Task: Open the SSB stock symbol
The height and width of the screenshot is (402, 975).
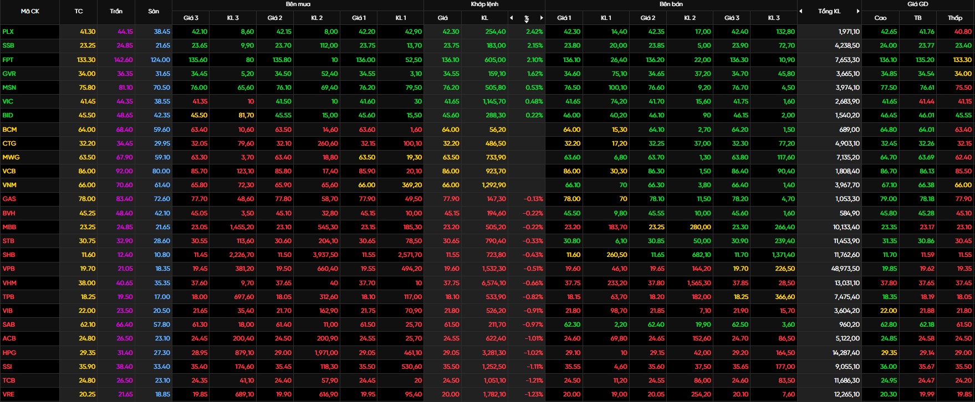Action: pyautogui.click(x=8, y=45)
